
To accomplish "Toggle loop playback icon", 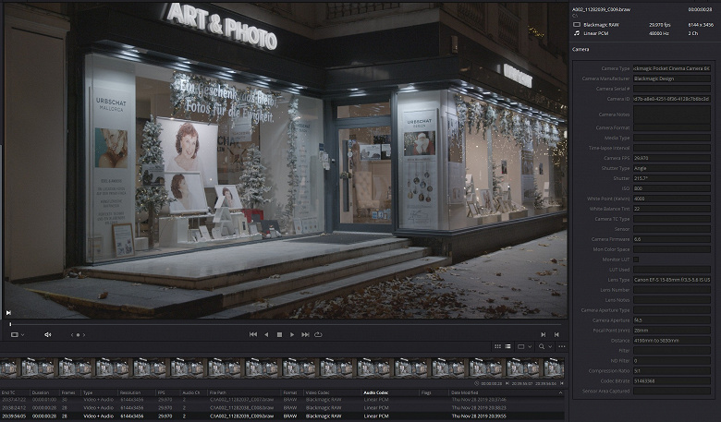I will point(318,334).
